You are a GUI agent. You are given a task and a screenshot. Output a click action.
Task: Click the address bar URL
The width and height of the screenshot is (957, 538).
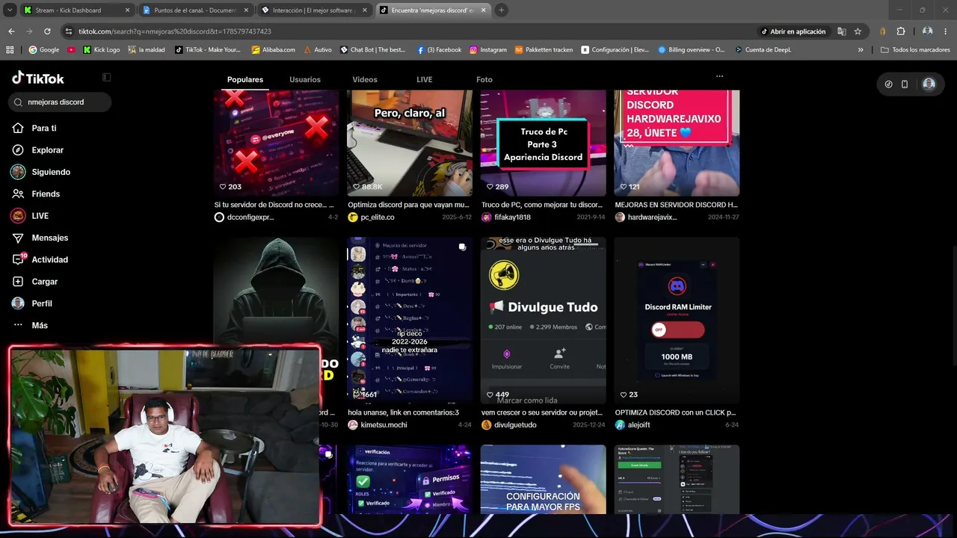(175, 31)
